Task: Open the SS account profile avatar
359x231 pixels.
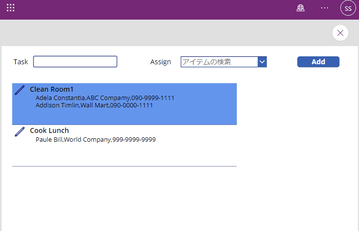Action: click(348, 8)
